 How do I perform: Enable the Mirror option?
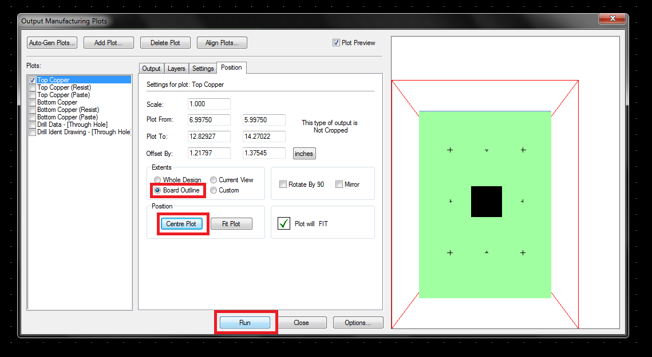pyautogui.click(x=339, y=184)
